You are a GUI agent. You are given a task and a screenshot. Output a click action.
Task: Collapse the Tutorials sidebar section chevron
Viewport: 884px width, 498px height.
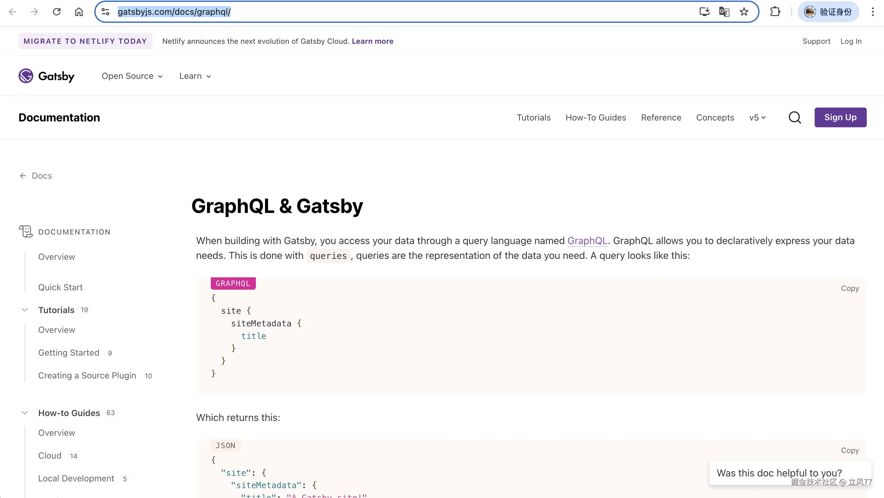point(25,310)
